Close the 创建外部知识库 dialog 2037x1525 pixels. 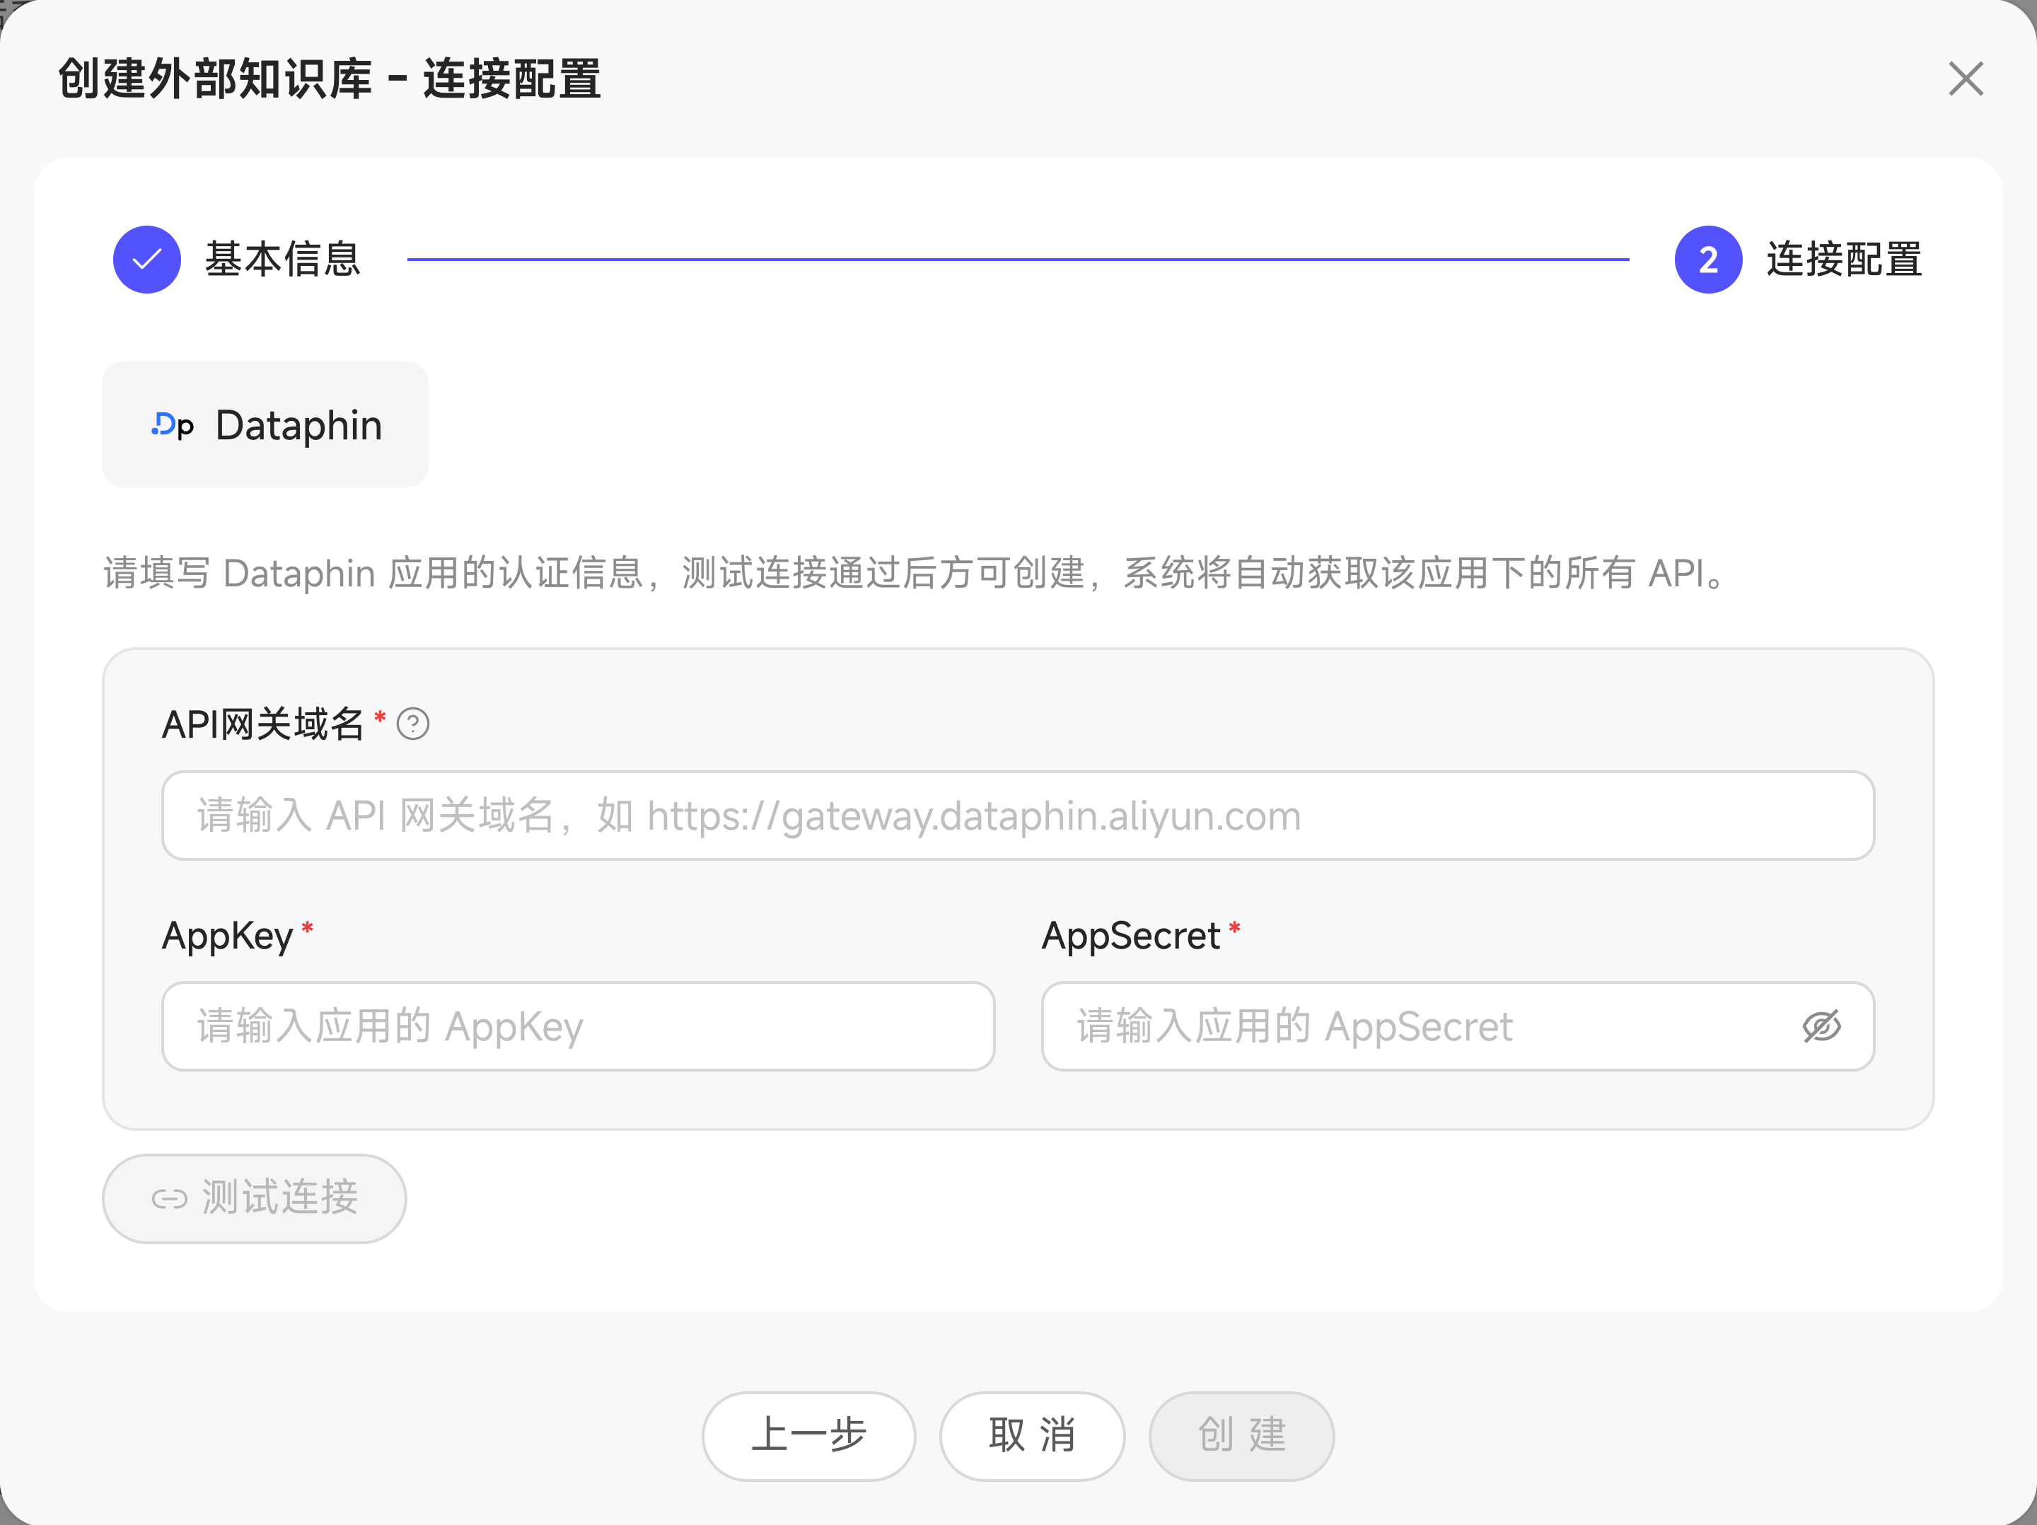tap(1965, 79)
